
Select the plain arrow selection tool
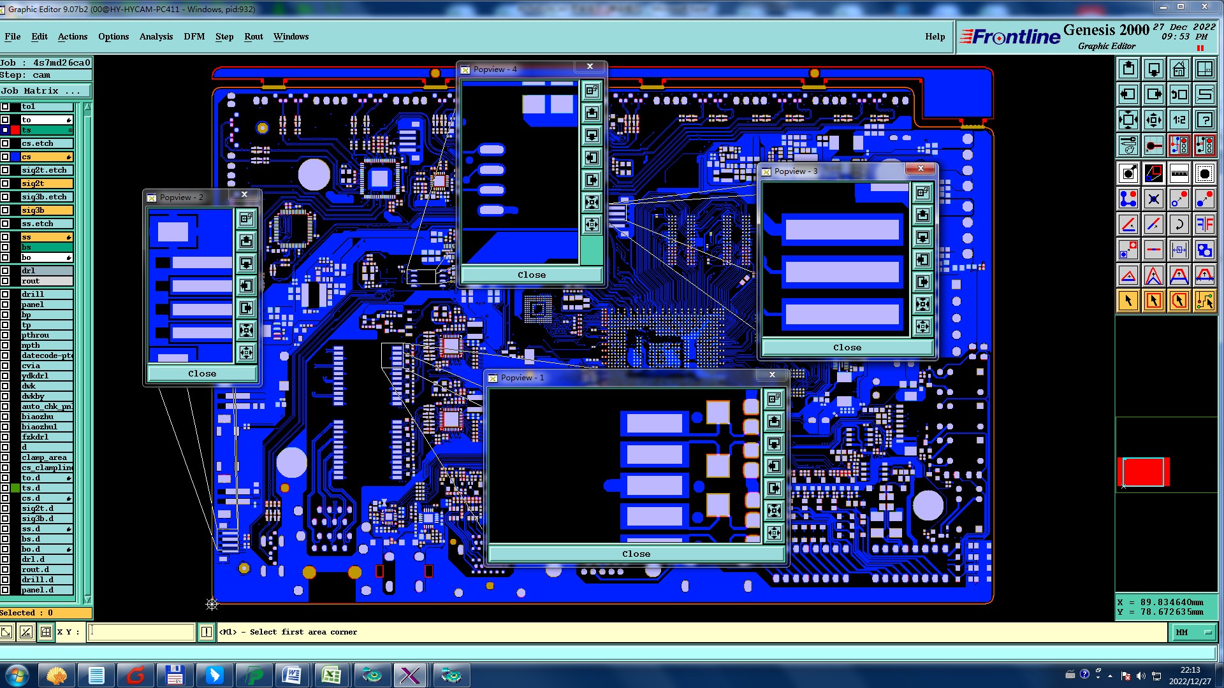click(x=1128, y=301)
